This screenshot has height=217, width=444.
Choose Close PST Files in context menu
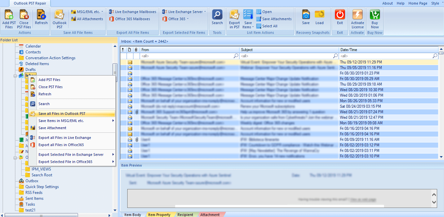point(72,87)
